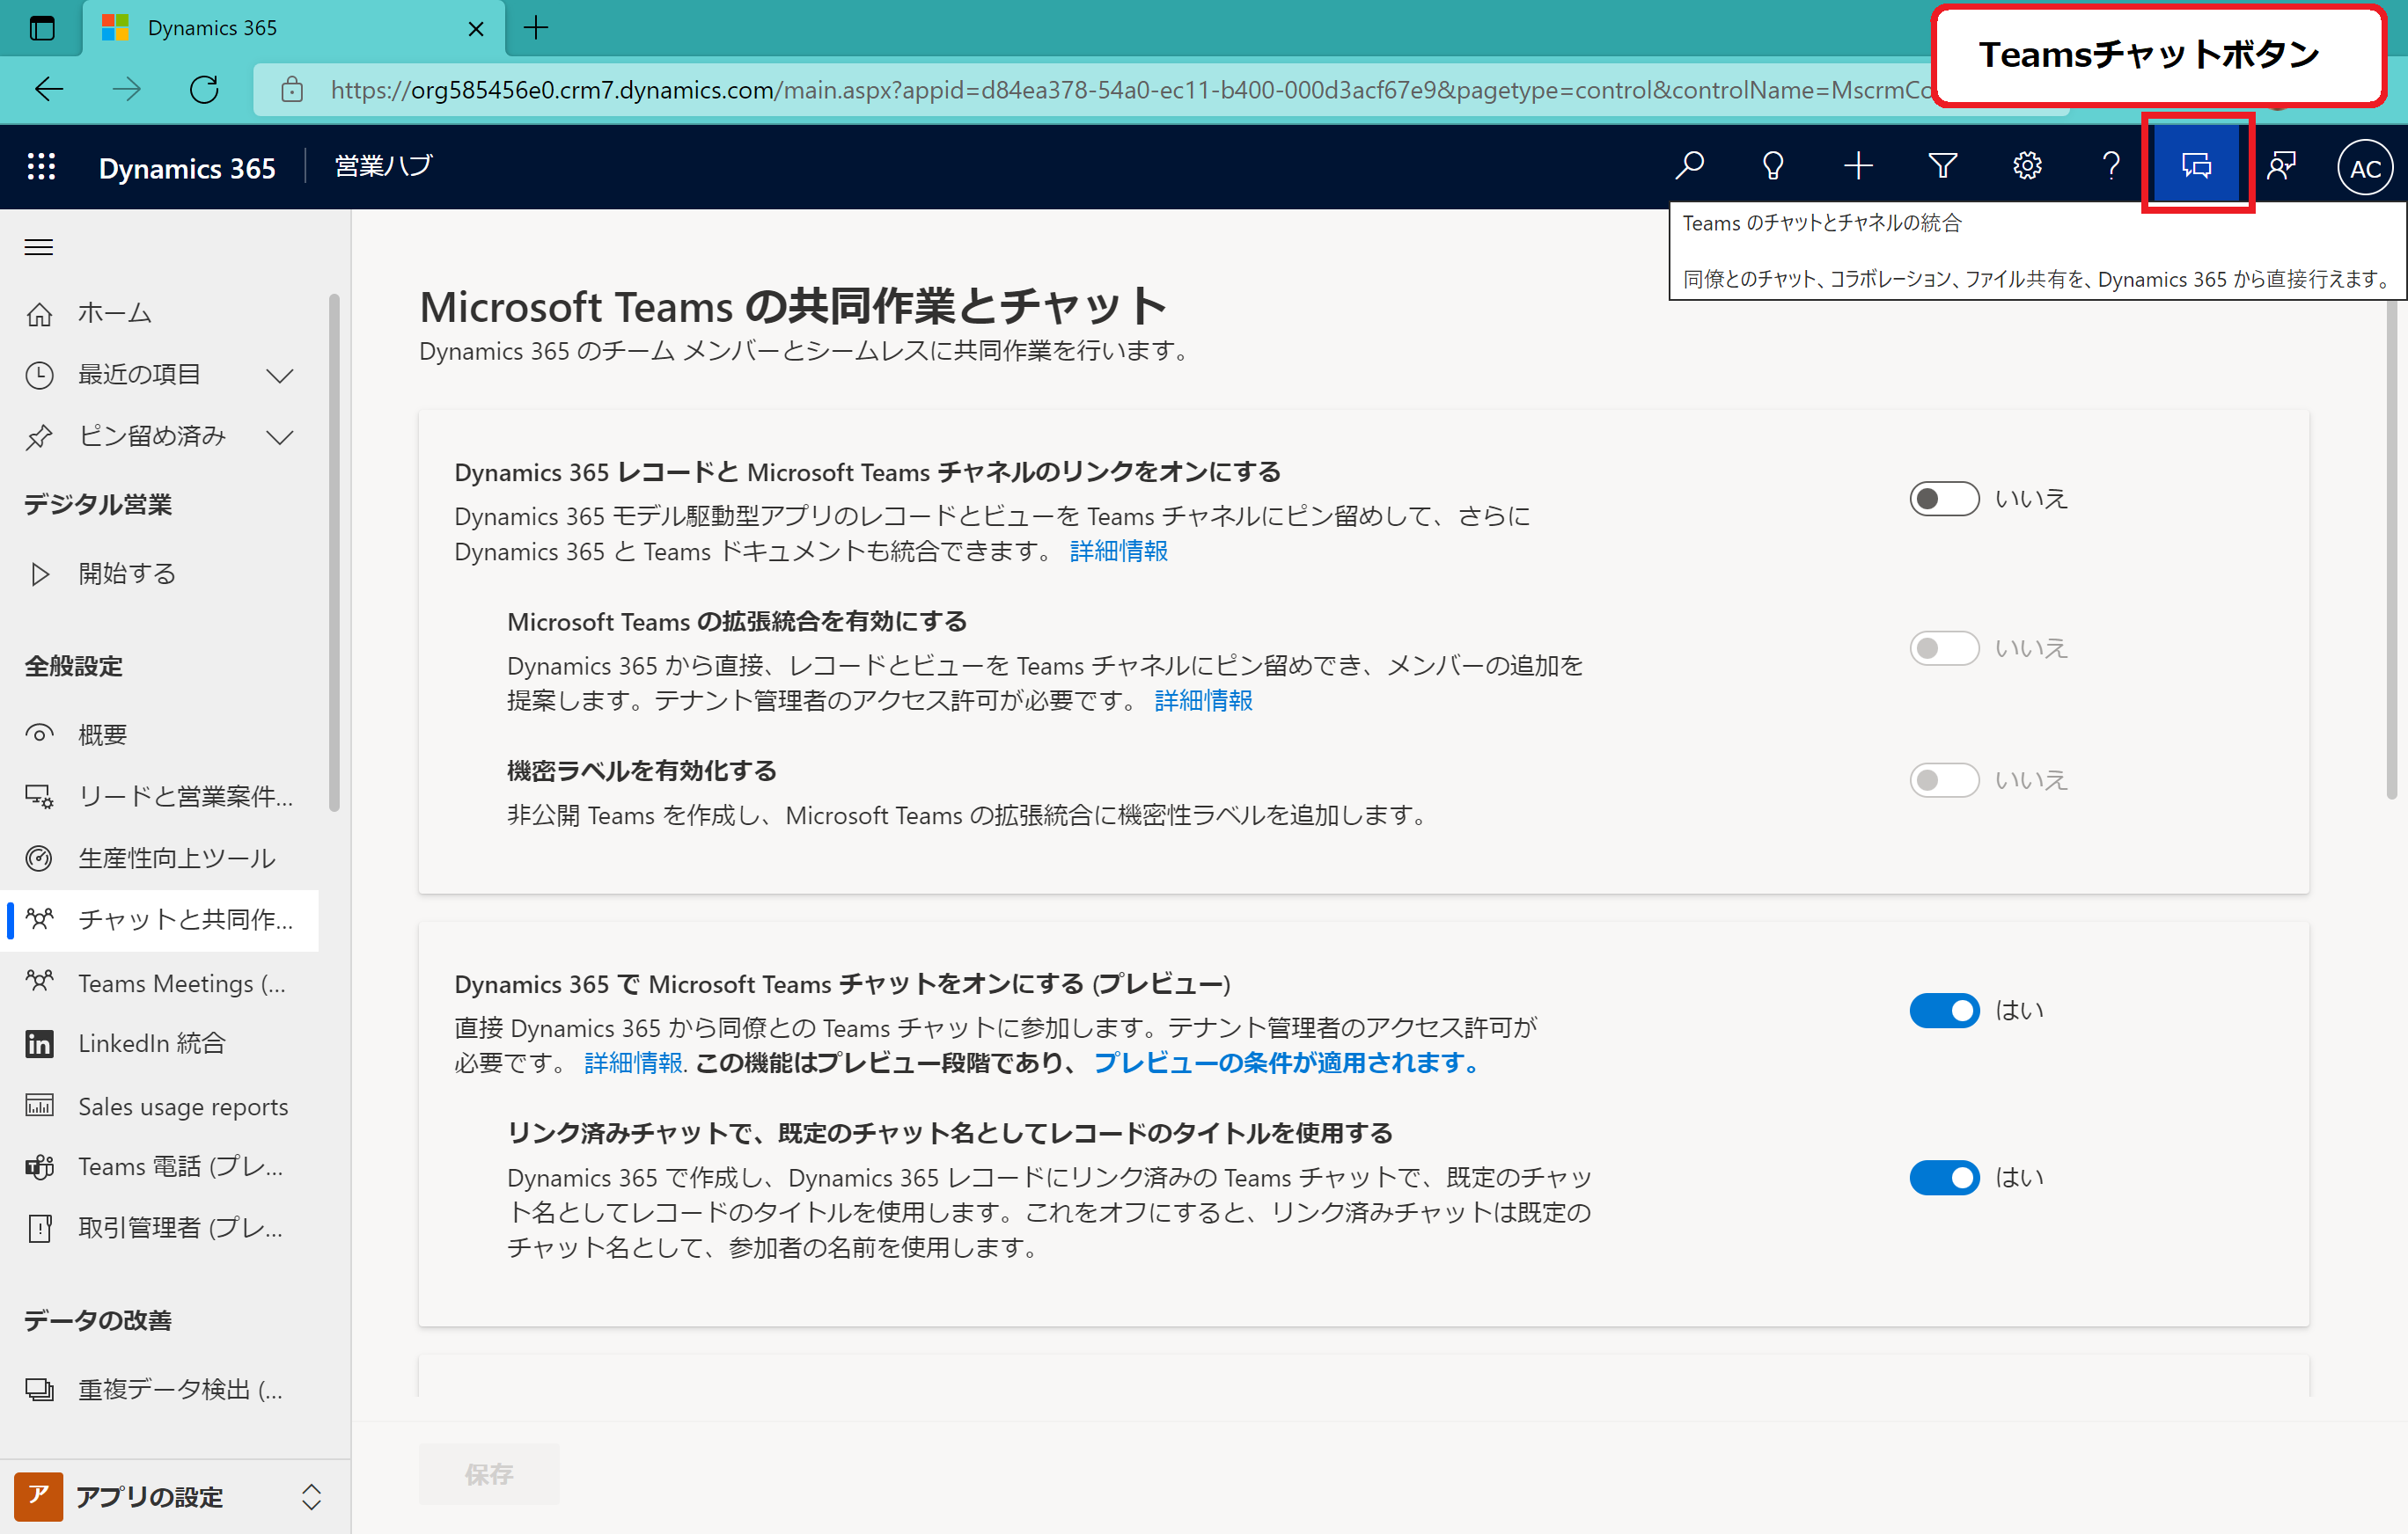Open a new browser tab

pos(536,28)
